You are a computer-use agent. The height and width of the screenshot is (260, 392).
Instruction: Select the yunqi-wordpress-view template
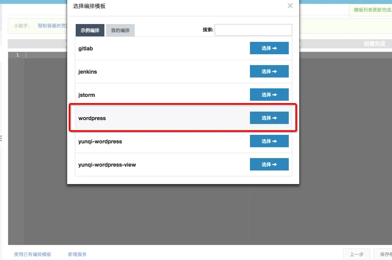click(269, 164)
